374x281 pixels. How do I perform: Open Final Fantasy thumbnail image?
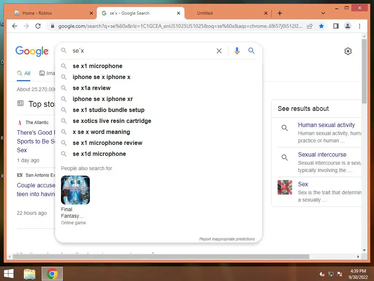click(75, 190)
